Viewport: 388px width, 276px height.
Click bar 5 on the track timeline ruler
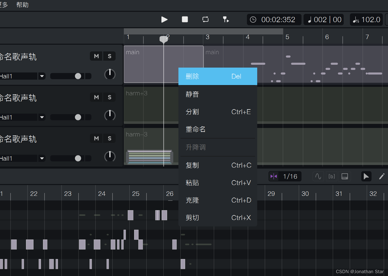[287, 37]
